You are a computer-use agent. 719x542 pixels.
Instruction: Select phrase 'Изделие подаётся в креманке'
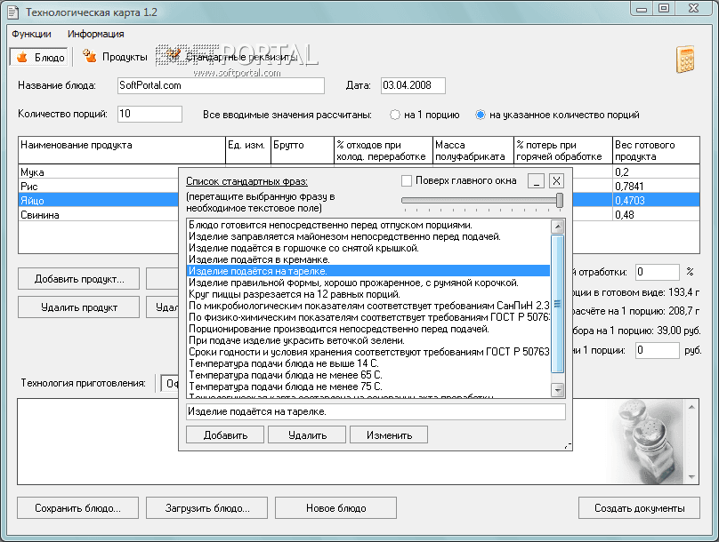[368, 259]
